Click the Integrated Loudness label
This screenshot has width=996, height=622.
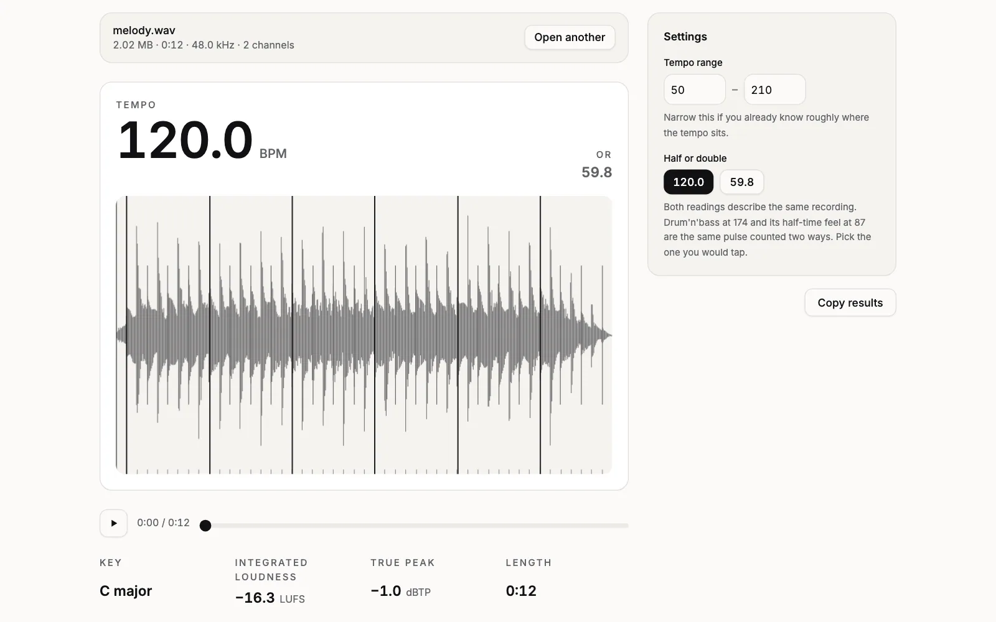[x=271, y=570]
